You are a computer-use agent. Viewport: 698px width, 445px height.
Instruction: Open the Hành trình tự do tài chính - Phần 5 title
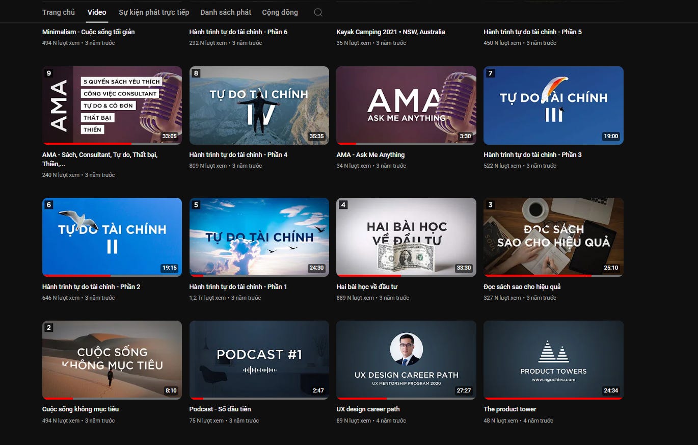pyautogui.click(x=532, y=32)
